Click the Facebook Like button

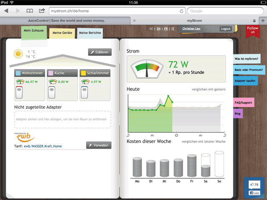pos(254,193)
